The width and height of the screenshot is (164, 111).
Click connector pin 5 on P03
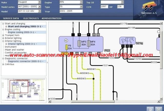point(79,35)
